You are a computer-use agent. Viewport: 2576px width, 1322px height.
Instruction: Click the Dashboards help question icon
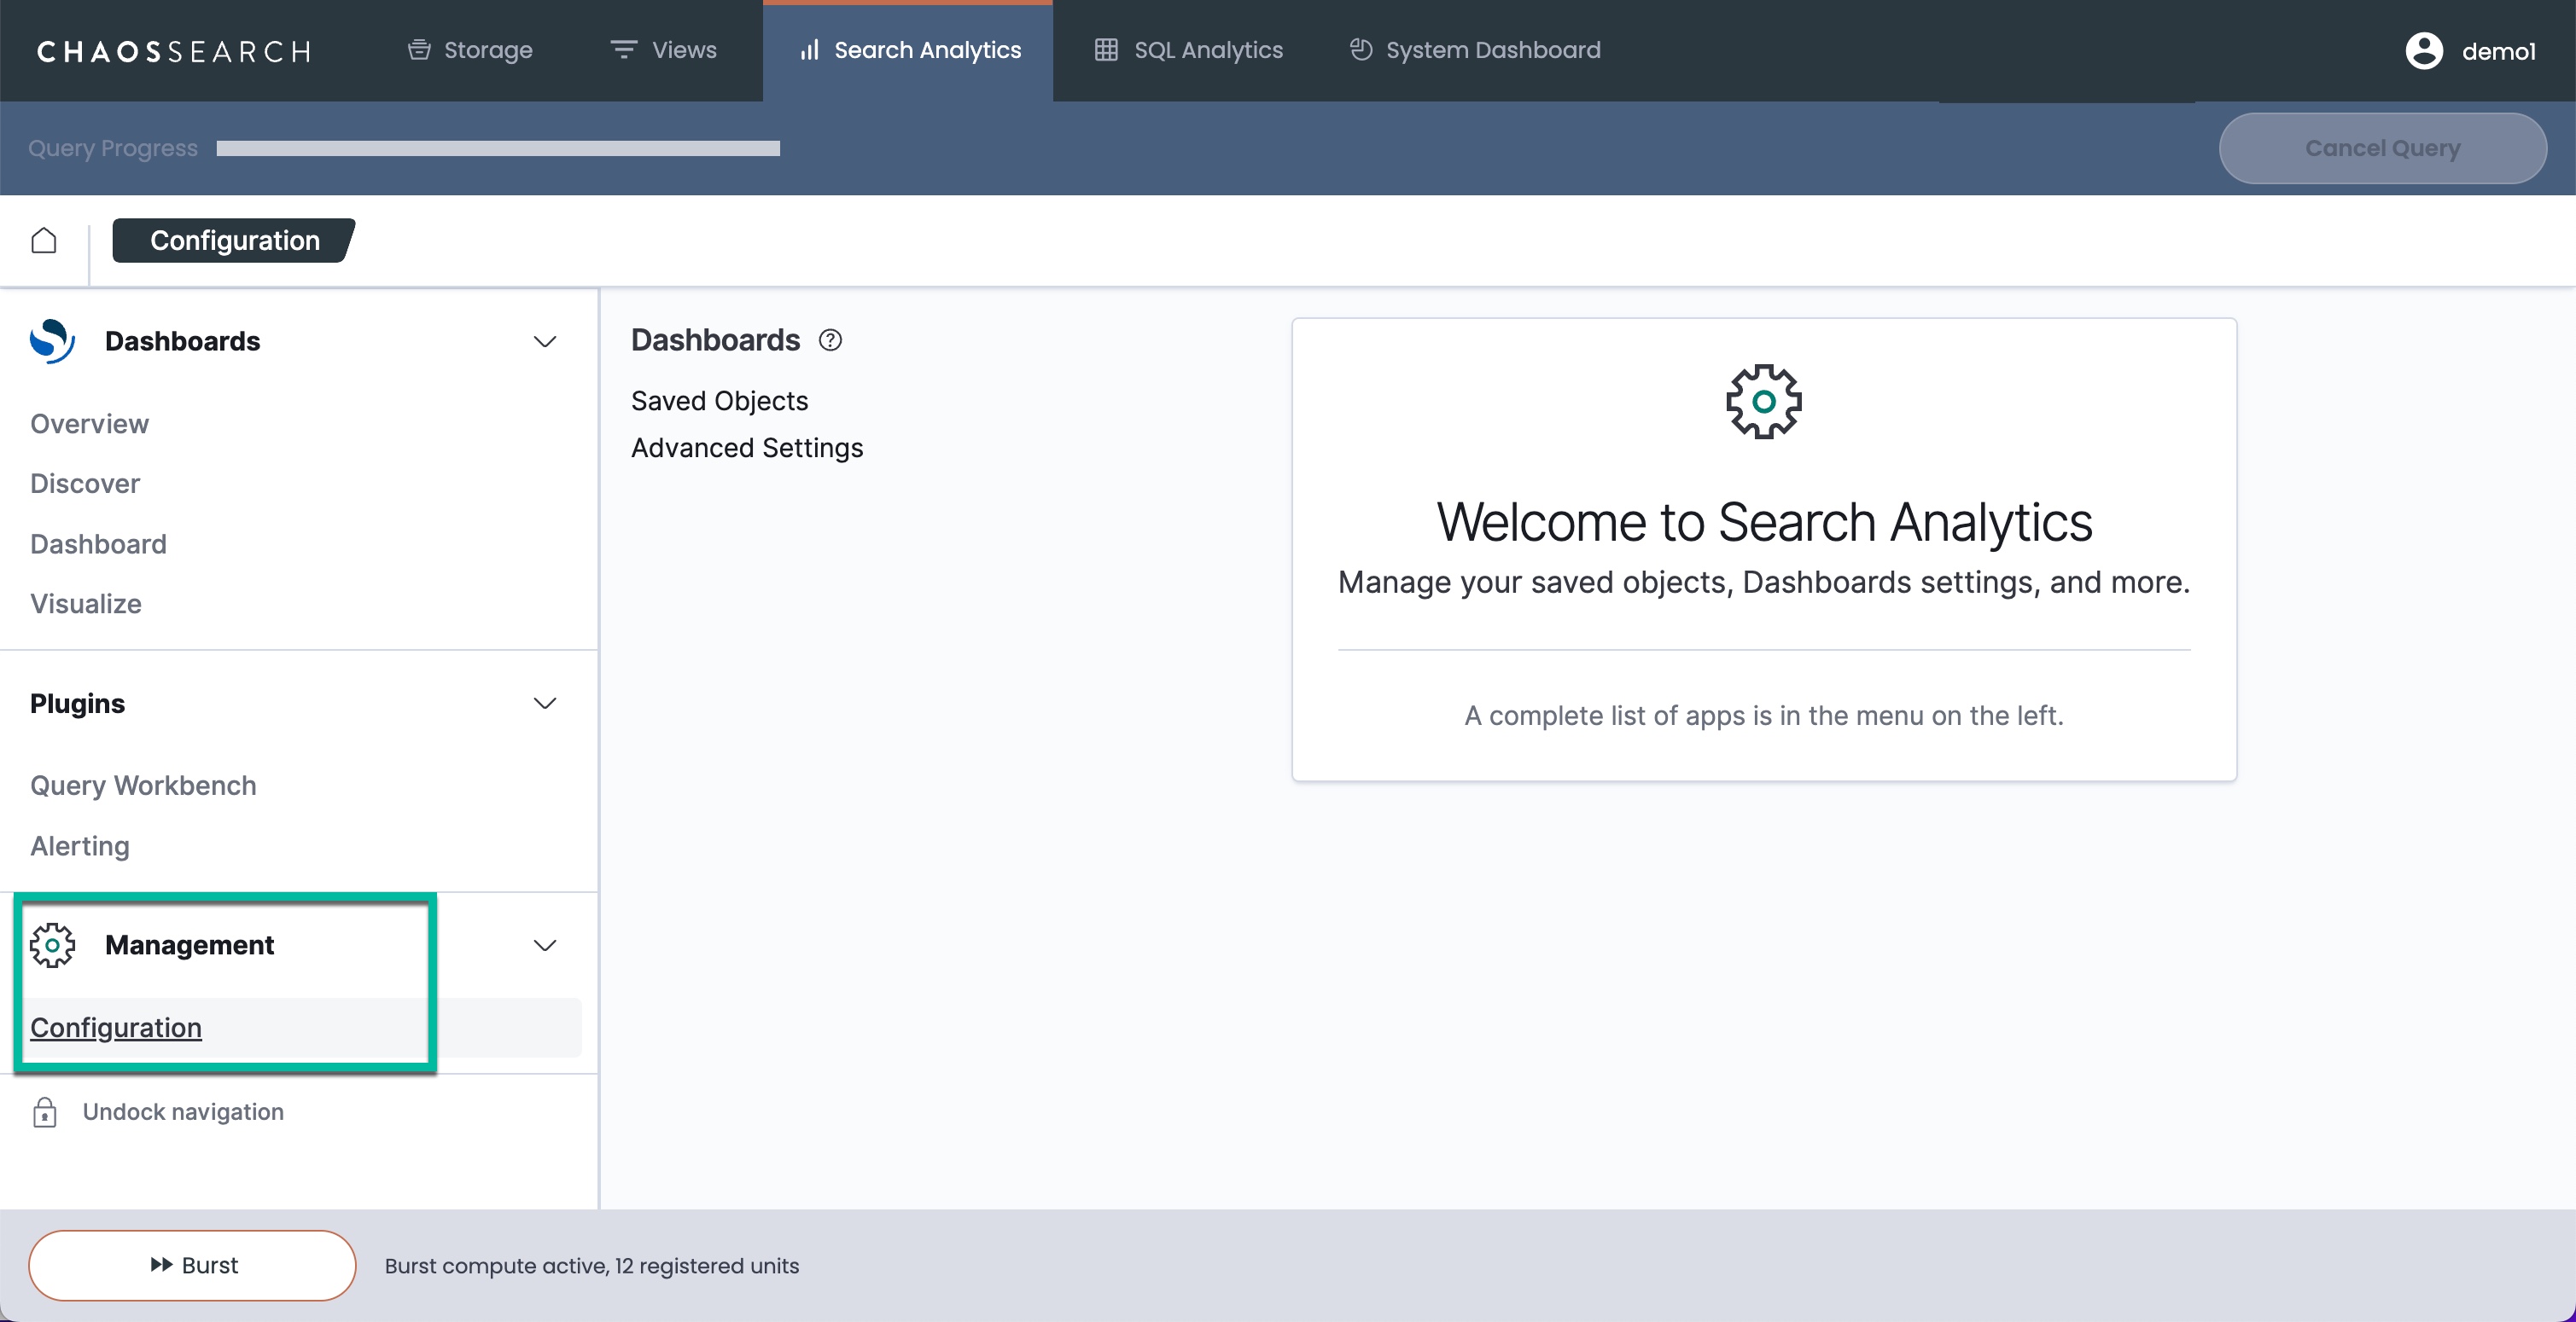[830, 341]
